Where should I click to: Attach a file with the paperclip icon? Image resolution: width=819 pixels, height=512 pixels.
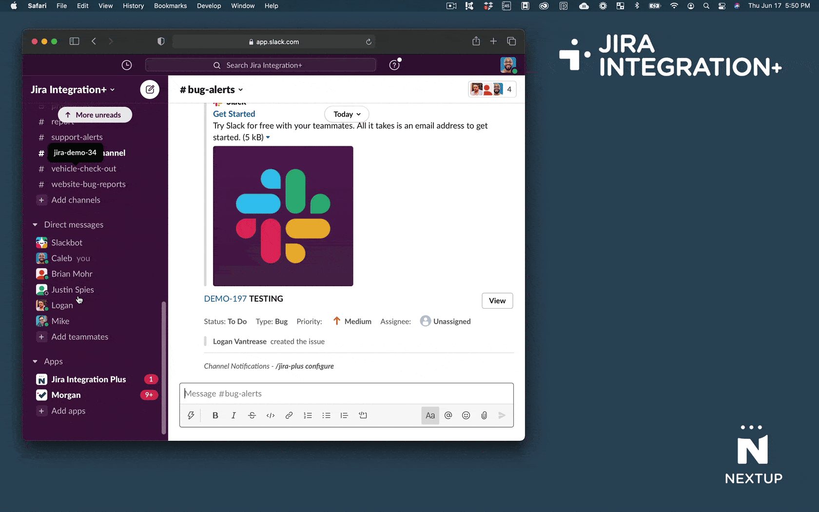pos(484,415)
